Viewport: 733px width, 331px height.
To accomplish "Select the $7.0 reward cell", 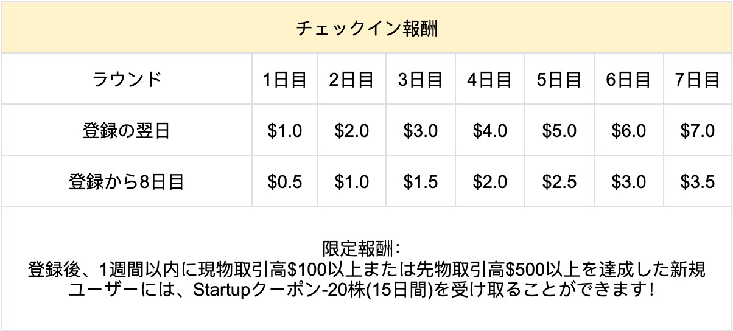I will point(697,131).
